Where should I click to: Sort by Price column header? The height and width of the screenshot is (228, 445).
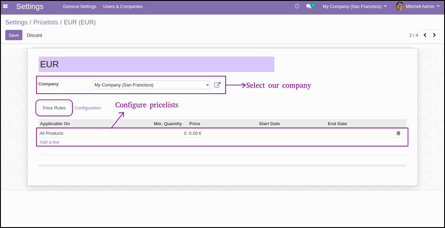point(195,124)
